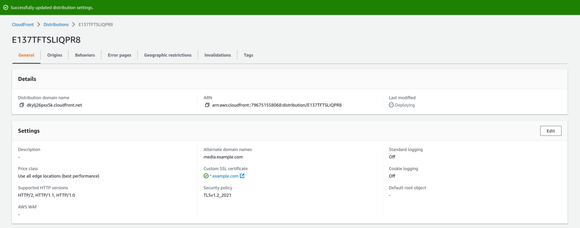Click the Edit button in Settings
Viewport: 580px width, 228px height.
551,131
